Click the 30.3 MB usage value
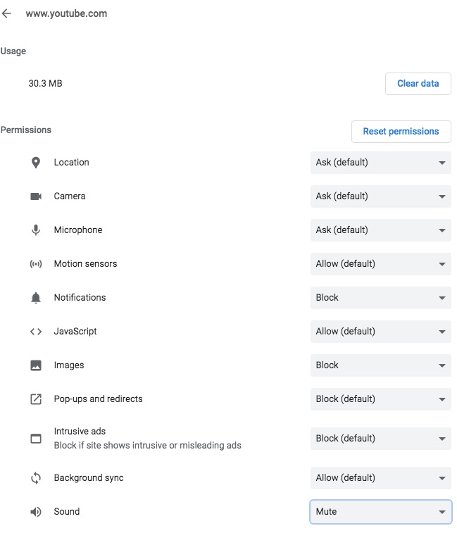The height and width of the screenshot is (533, 457). coord(45,84)
